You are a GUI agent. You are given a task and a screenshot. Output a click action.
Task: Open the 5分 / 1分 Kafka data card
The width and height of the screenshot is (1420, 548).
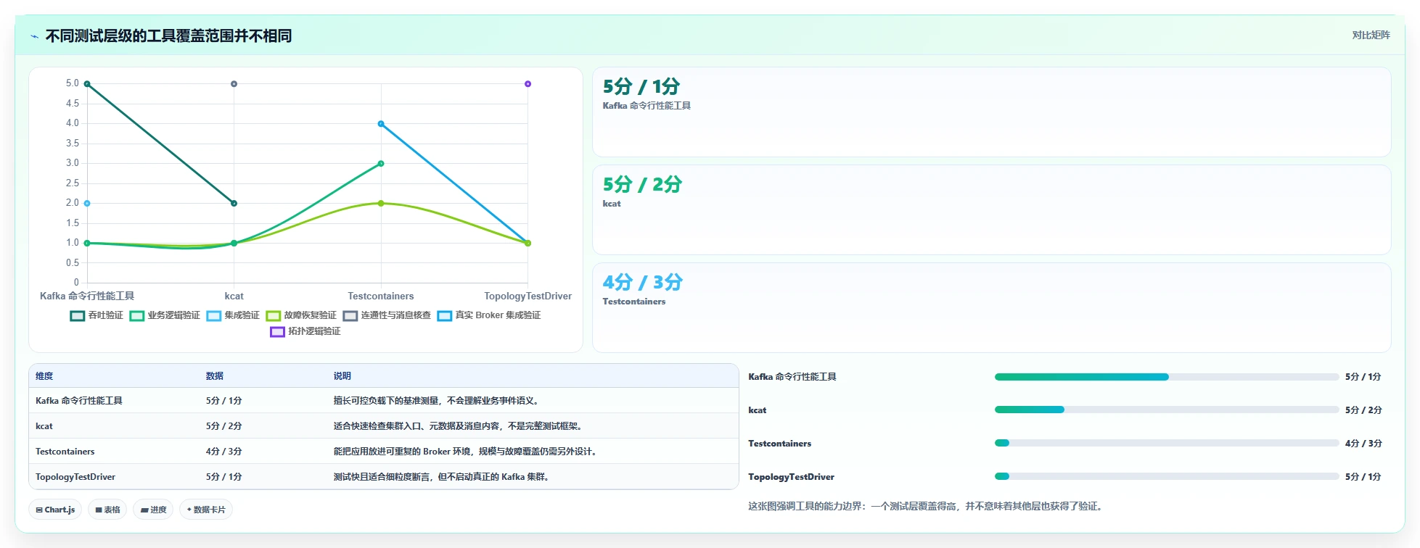(991, 112)
